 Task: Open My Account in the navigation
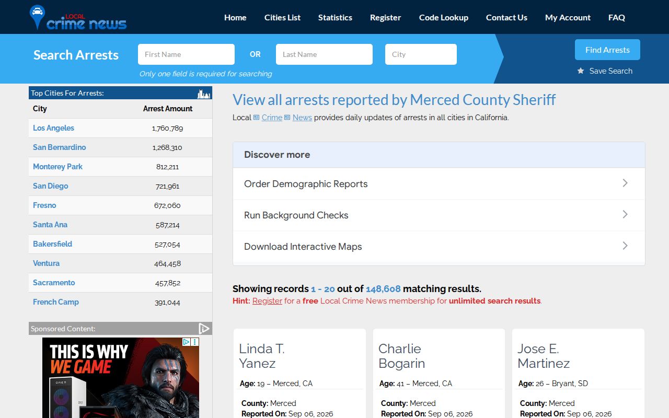[568, 17]
